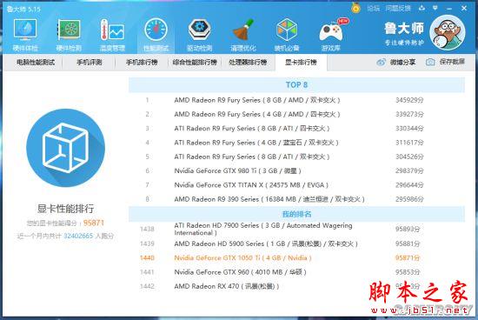Open the 问题反馈 feedback link
The image size is (478, 320).
pos(398,8)
